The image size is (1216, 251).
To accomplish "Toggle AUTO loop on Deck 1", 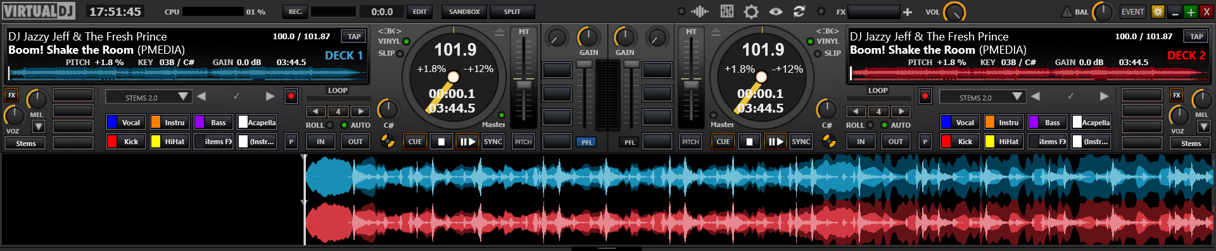I will (345, 125).
